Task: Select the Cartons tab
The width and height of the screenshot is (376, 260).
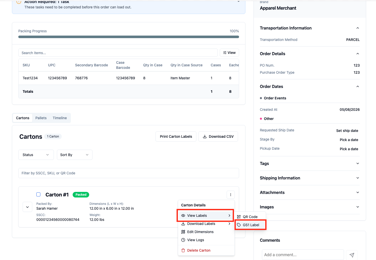Action: [23, 118]
